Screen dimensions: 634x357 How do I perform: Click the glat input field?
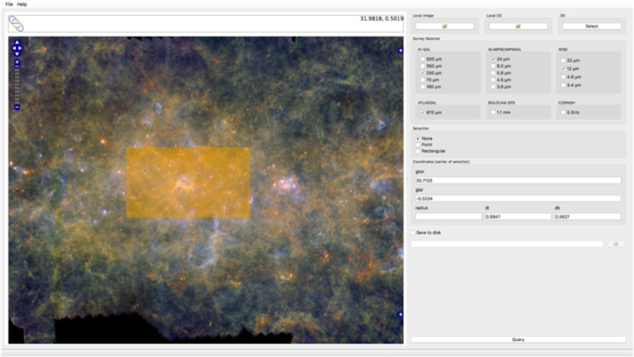[518, 198]
